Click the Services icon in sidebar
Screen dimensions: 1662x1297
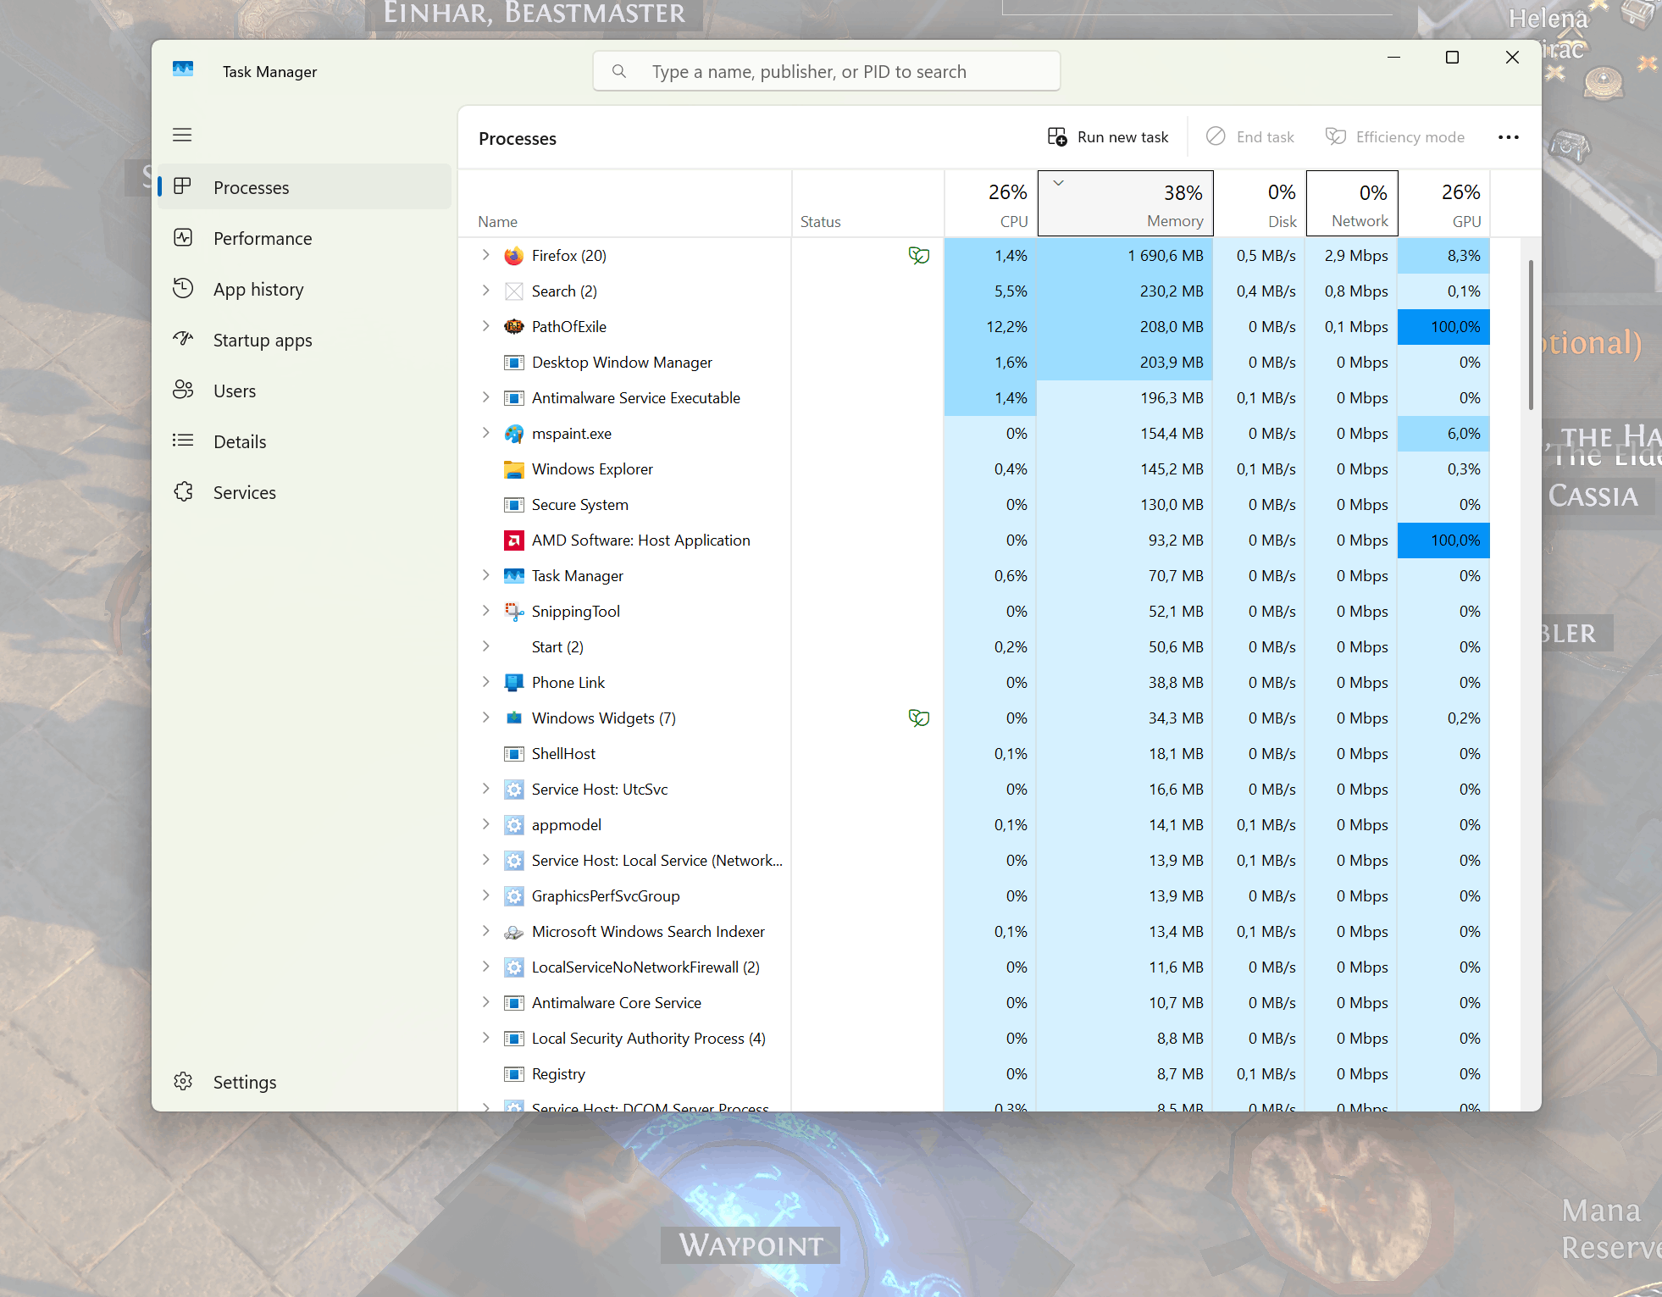(x=183, y=491)
